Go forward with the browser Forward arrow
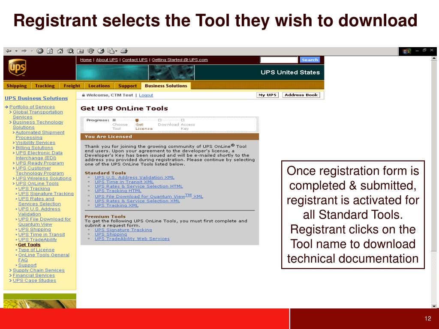The image size is (439, 329). [x=24, y=51]
